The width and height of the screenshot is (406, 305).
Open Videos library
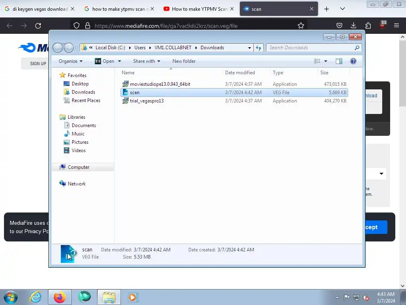tap(79, 150)
